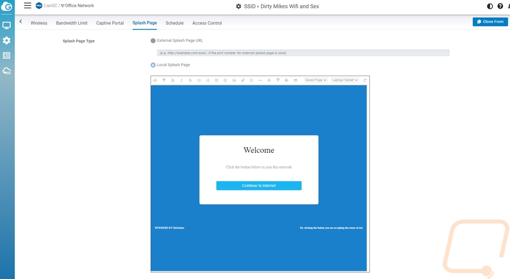This screenshot has width=510, height=279.
Task: Insert an ordered numbered list
Action: pos(208,80)
